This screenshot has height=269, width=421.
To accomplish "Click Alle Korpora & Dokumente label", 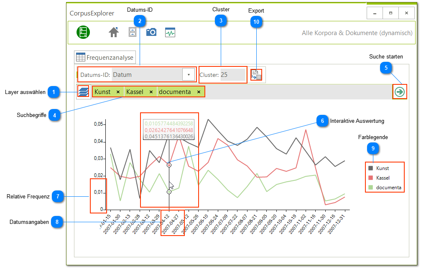I will tap(357, 33).
